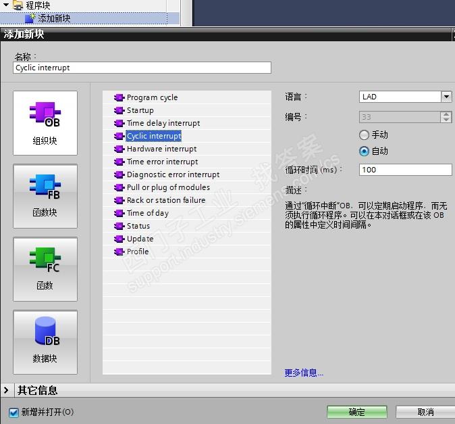The width and height of the screenshot is (455, 424).
Task: Cancel the dialog with 取消
Action: 425,412
